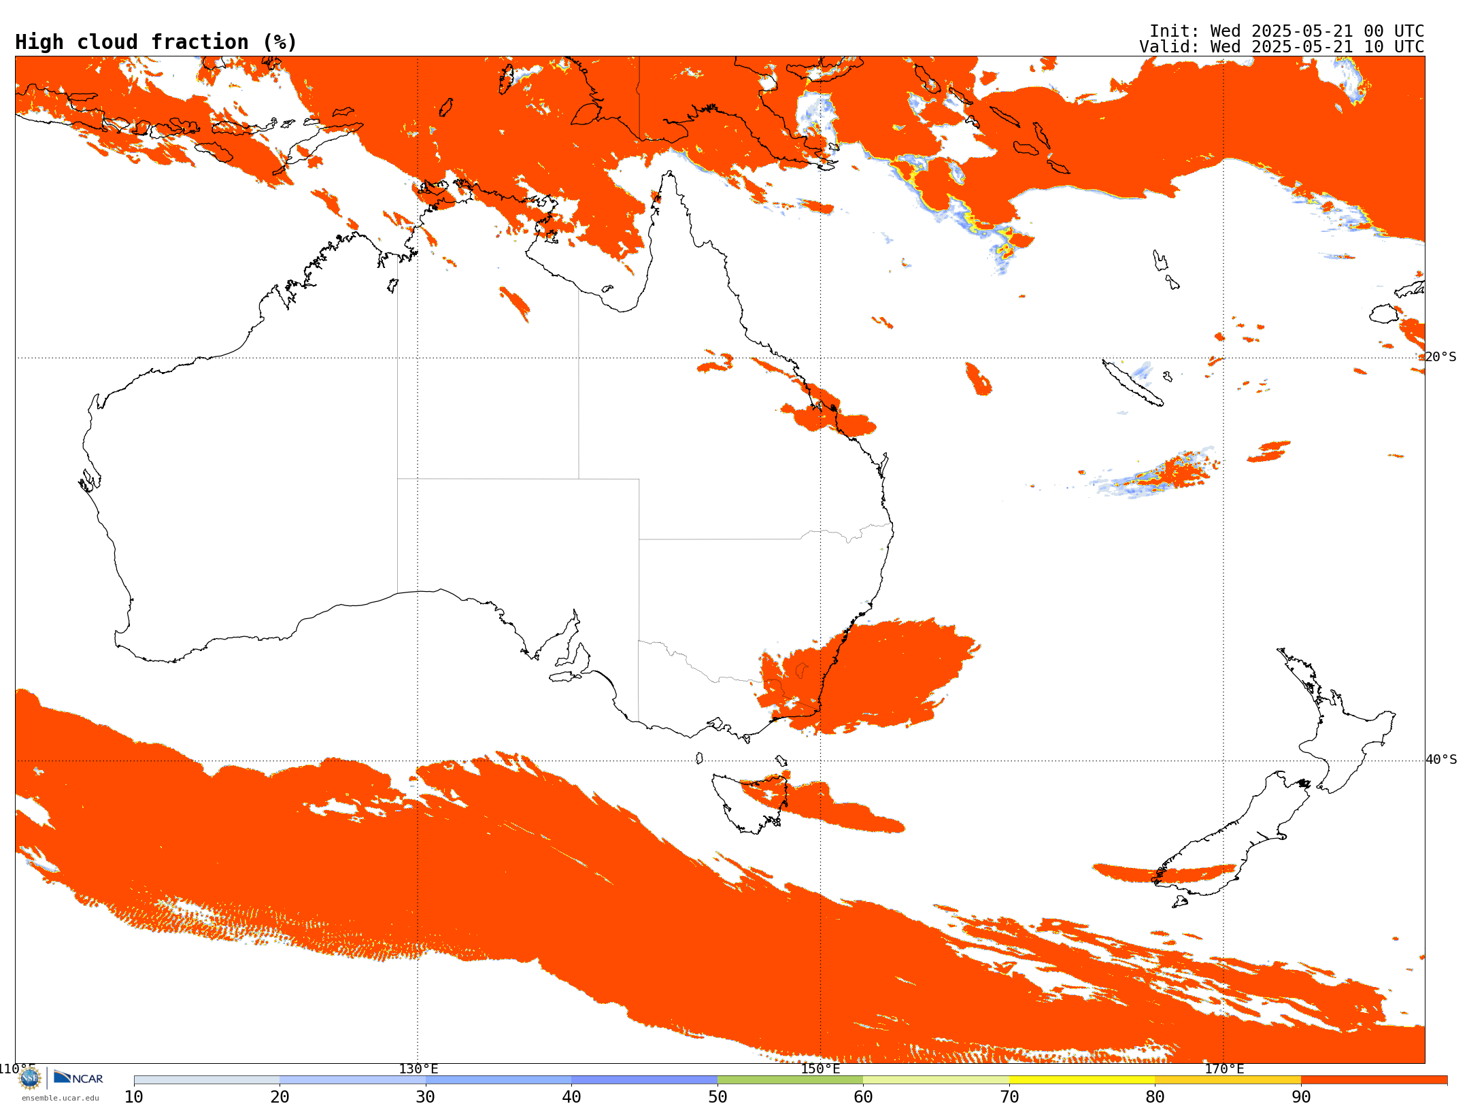Click the colorbar tick label 70

(x=1009, y=1097)
